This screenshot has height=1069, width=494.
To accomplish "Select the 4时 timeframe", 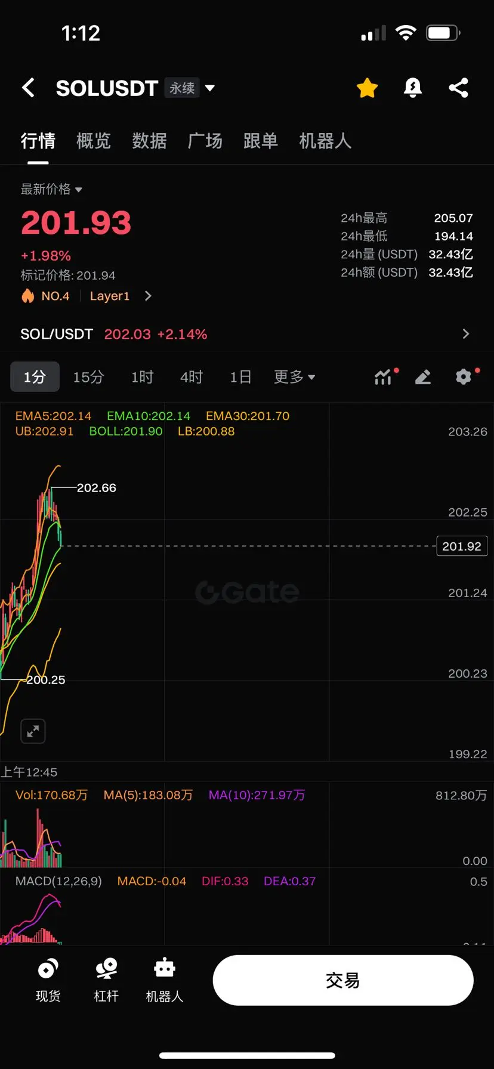I will click(192, 376).
